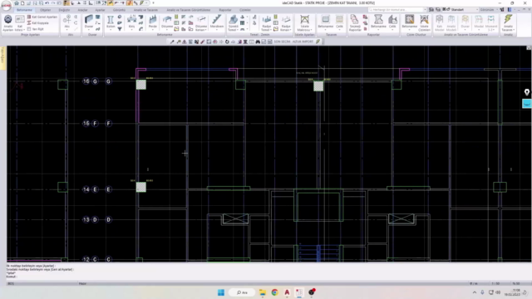Select grey column on axis 14 E row
Image resolution: width=532 pixels, height=299 pixels.
click(141, 187)
